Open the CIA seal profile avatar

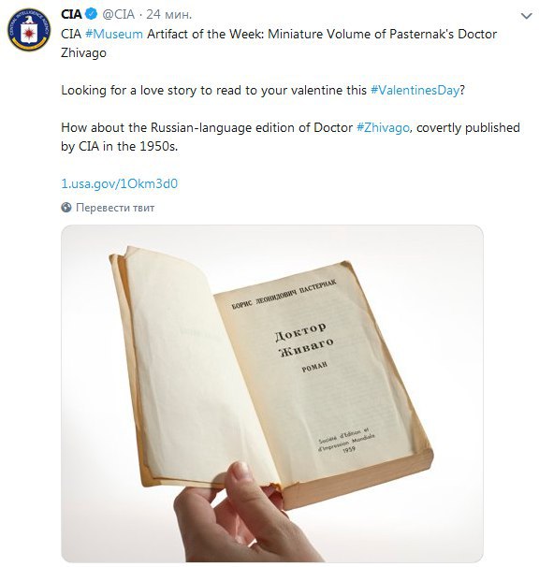29,30
